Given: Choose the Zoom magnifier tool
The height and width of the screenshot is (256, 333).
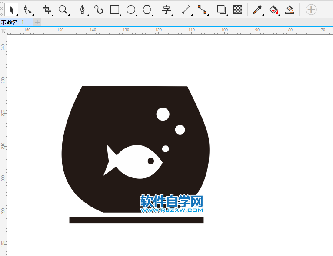Looking at the screenshot, I should (63, 10).
